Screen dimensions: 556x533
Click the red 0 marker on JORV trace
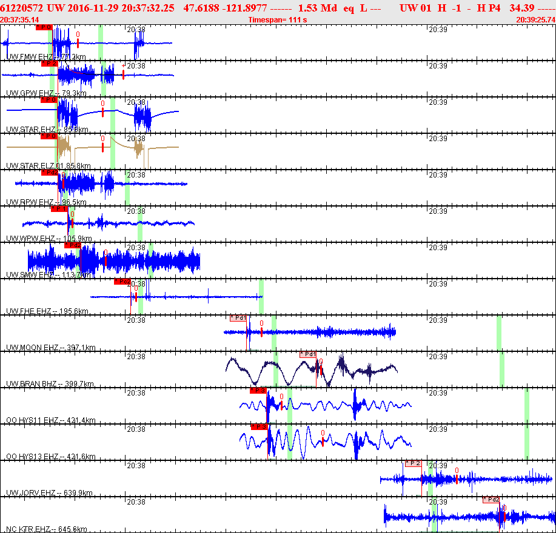tap(457, 475)
